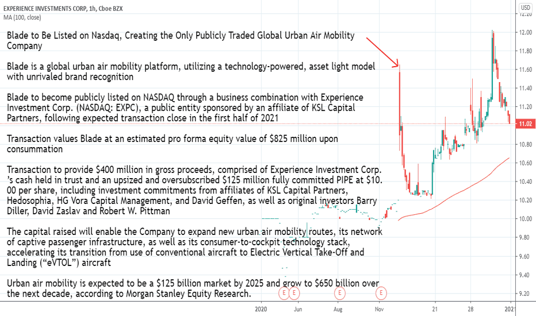Click the USD currency label
The height and width of the screenshot is (316, 536).
pos(525,7)
